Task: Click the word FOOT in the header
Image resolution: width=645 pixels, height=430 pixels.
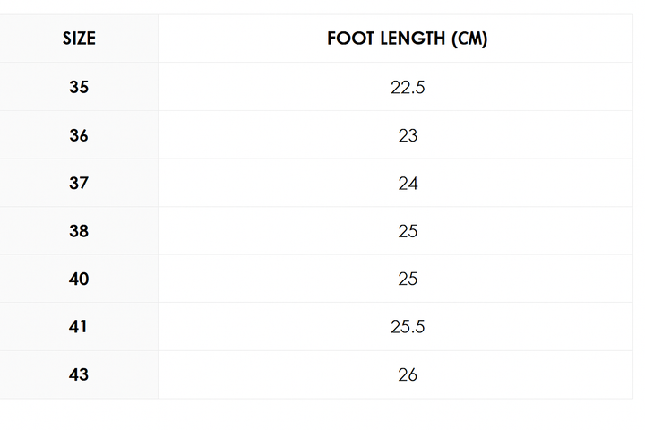Action: (x=350, y=39)
